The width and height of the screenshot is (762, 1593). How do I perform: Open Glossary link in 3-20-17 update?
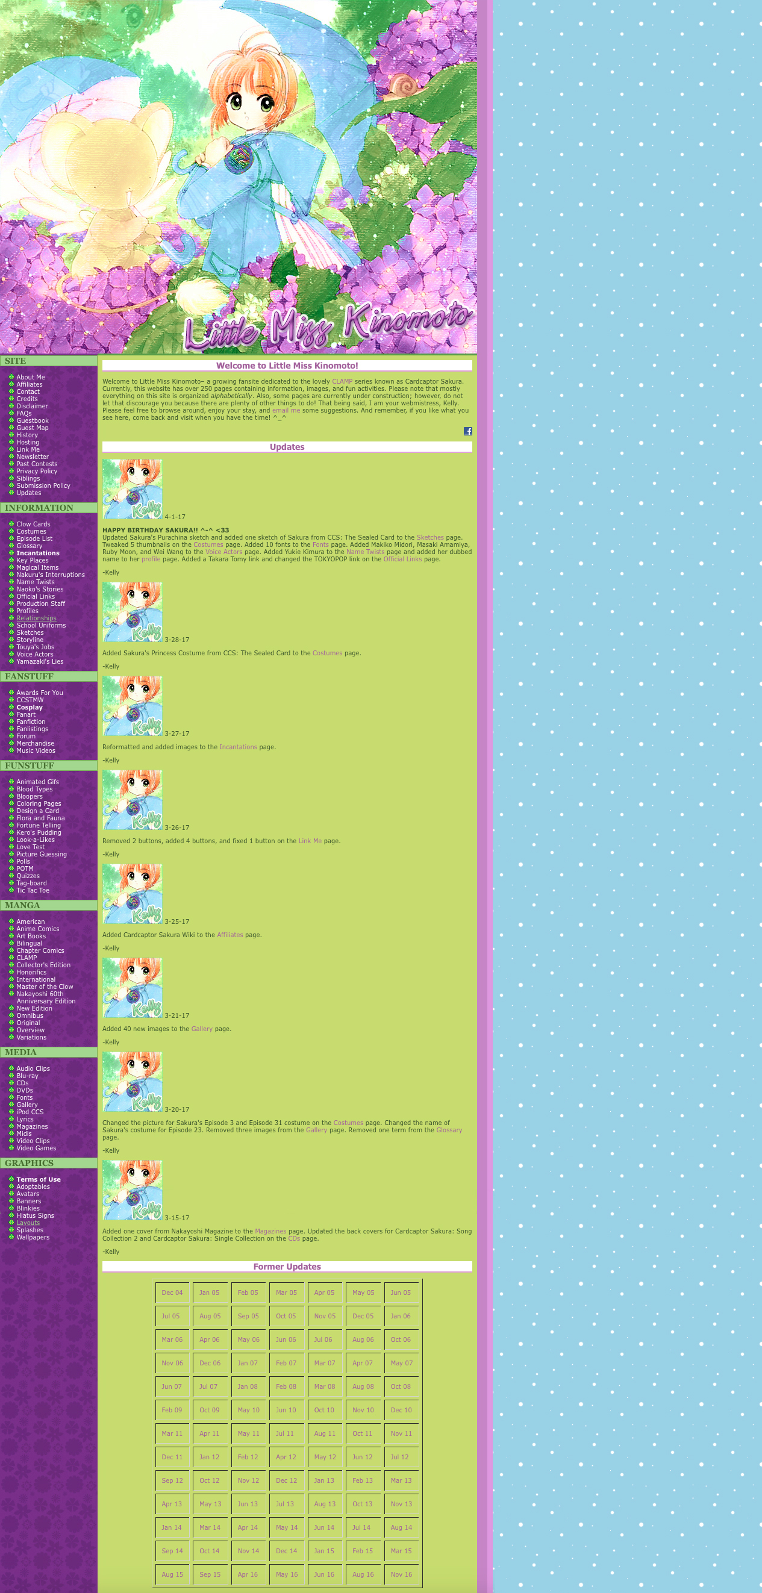coord(449,1130)
